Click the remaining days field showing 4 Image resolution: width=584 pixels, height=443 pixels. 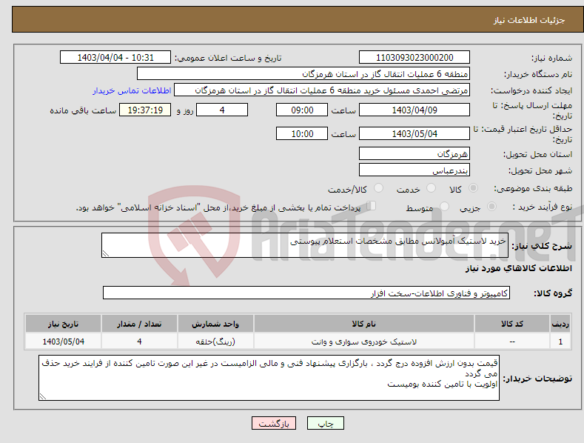click(x=222, y=110)
